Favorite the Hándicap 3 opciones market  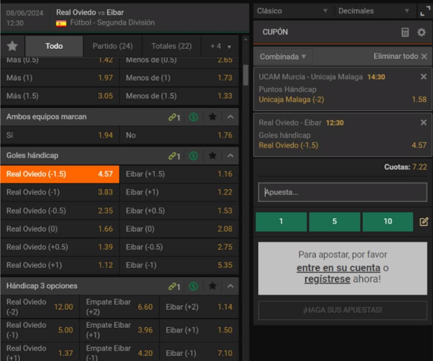213,286
